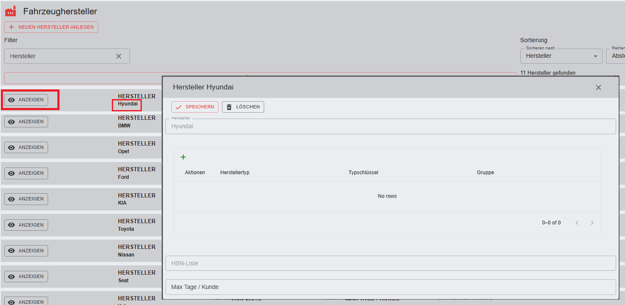Click into the HSN-Liste input field
Screen dimensions: 625x305
390,263
